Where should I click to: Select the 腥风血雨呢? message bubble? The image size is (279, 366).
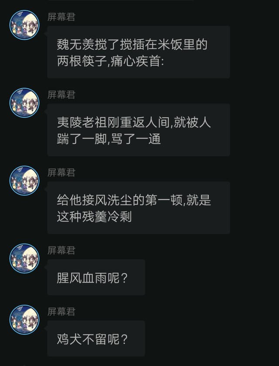tap(96, 277)
